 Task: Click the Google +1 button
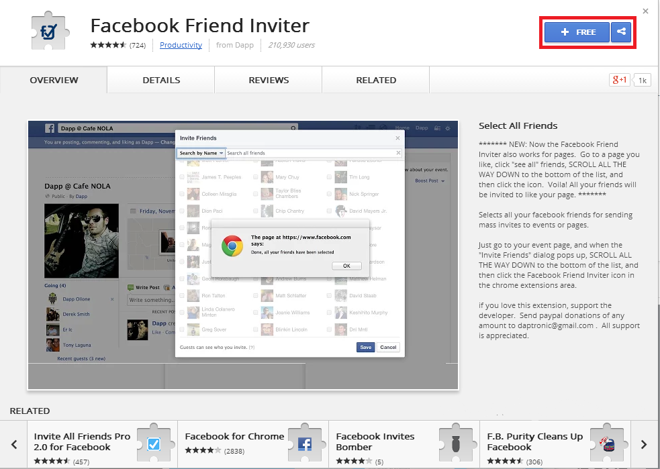click(619, 79)
